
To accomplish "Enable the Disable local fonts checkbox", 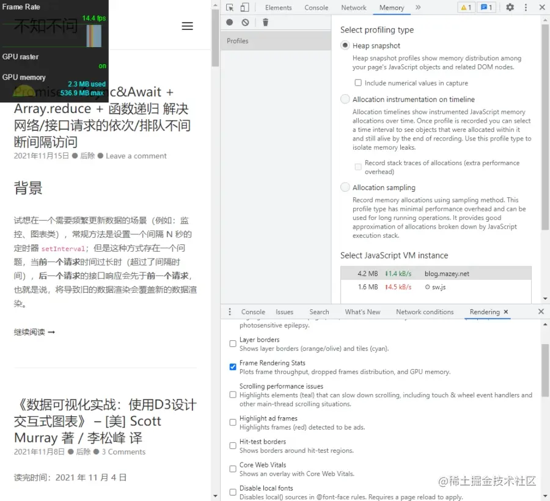I will (x=233, y=492).
